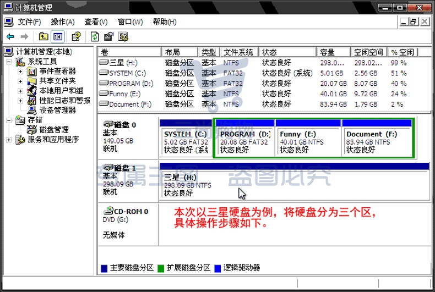Open the Properties toolbar icon
Image resolution: width=435 pixels, height=292 pixels.
pyautogui.click(x=109, y=37)
